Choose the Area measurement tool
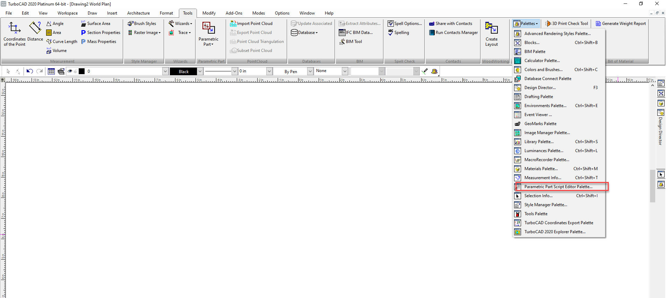The width and height of the screenshot is (667, 298). [x=54, y=33]
